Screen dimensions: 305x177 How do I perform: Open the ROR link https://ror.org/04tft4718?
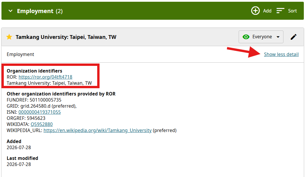coord(45,77)
